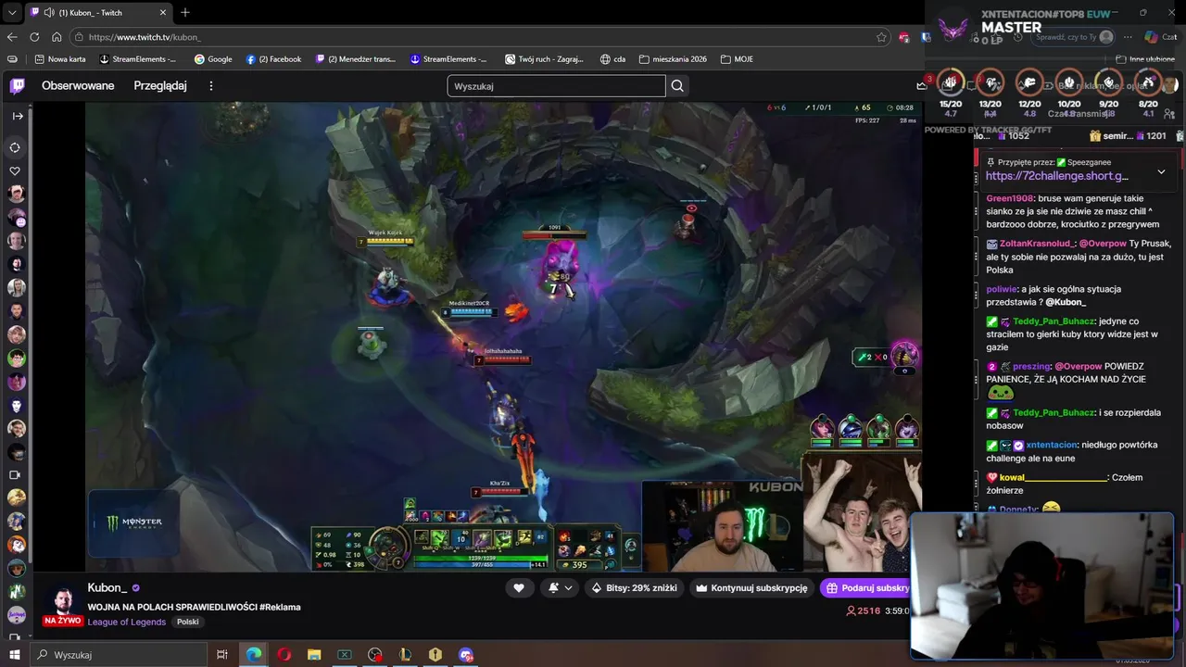This screenshot has width=1186, height=667.
Task: Mute the tab using speaker icon
Action: tap(48, 13)
